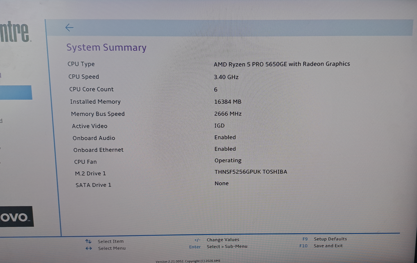The image size is (417, 263).
Task: Click the left-right arrows Select Menu icon
Action: (89, 248)
